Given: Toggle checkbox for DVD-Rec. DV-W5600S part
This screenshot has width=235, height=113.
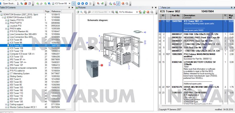Looking at the screenshot, I should (x=160, y=92).
